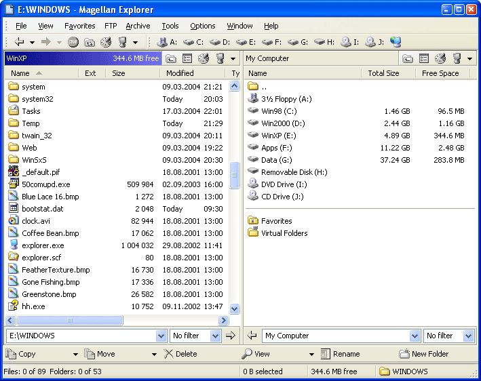Click the filter funnel icon in main toolbar

coord(122,42)
